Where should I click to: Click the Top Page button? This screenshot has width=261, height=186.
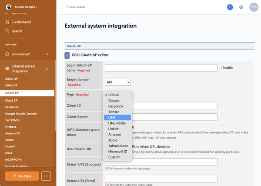pos(22,176)
